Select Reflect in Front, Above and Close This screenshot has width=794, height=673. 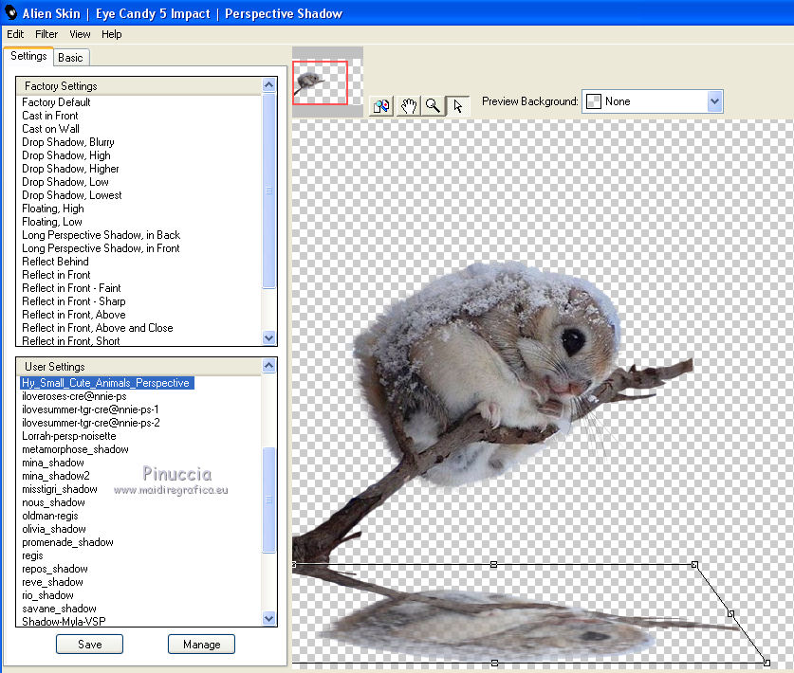(x=98, y=327)
